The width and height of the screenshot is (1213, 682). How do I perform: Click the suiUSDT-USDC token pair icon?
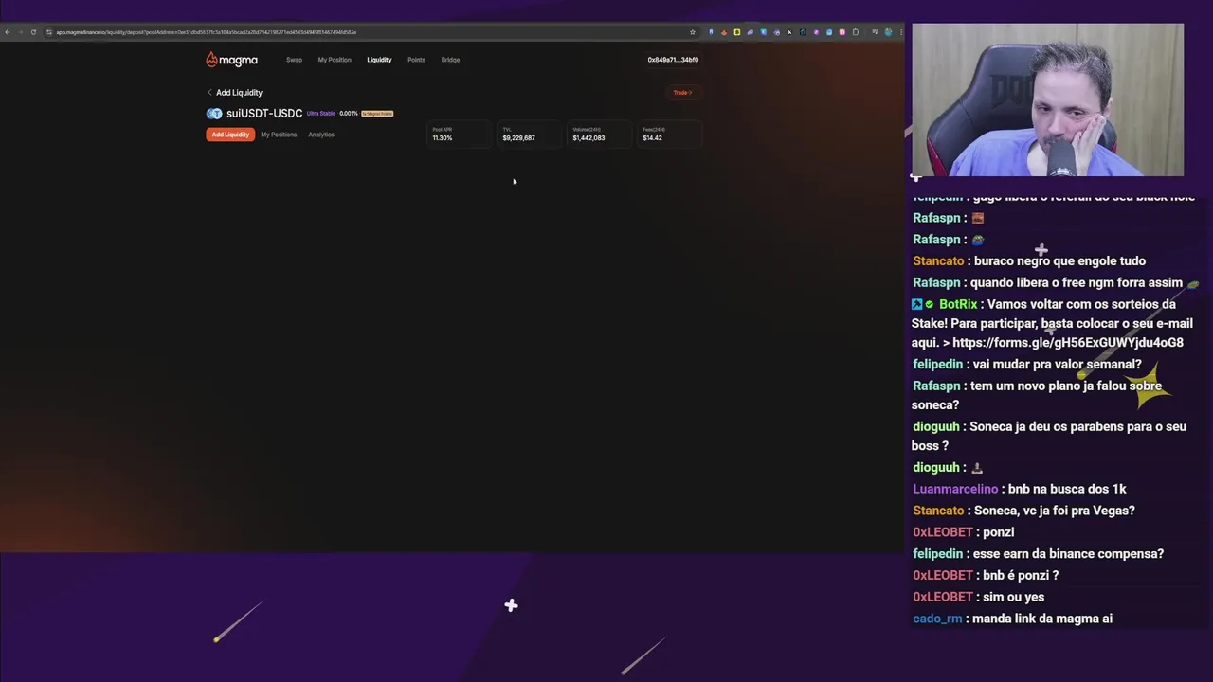click(214, 114)
